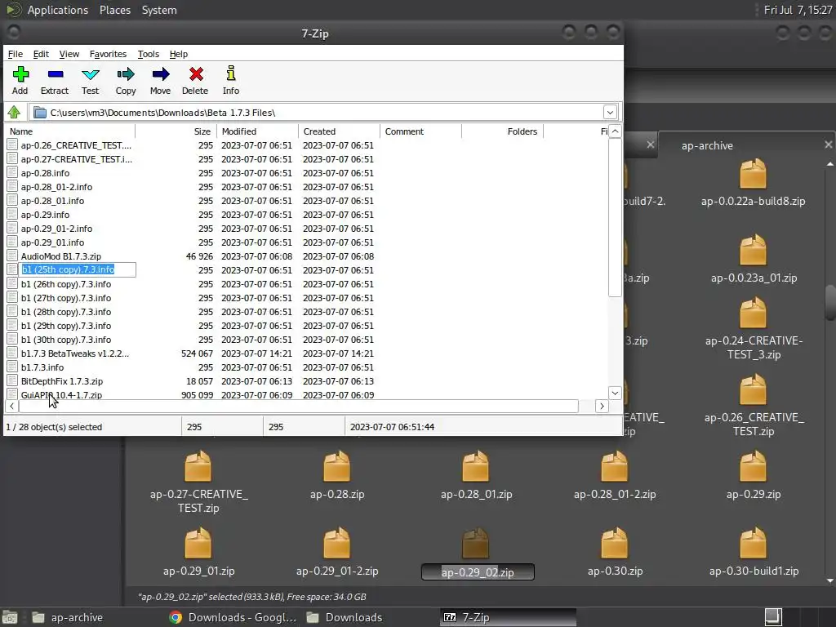The width and height of the screenshot is (836, 627).
Task: Select ap-0.28_01-2.zip archive icon
Action: click(614, 465)
